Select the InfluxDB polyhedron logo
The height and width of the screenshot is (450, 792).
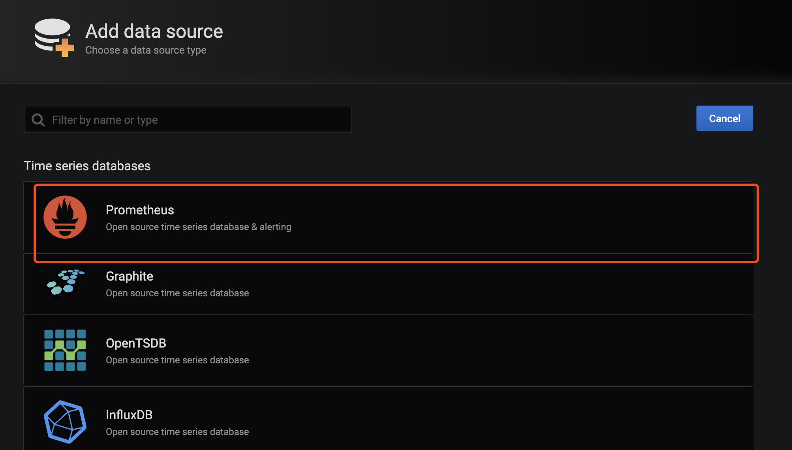65,422
